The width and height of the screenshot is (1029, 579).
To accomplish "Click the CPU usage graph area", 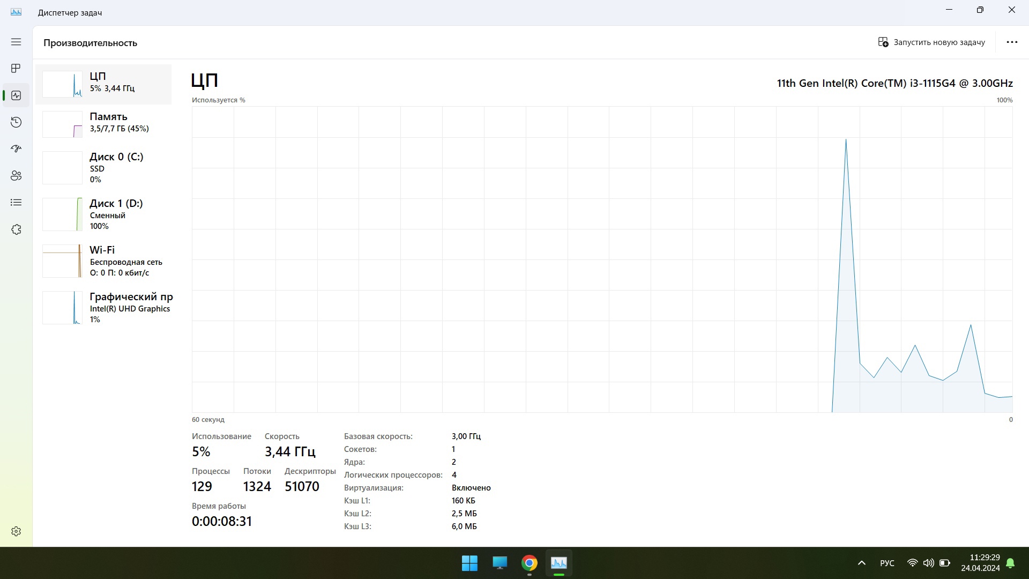I will tap(602, 259).
